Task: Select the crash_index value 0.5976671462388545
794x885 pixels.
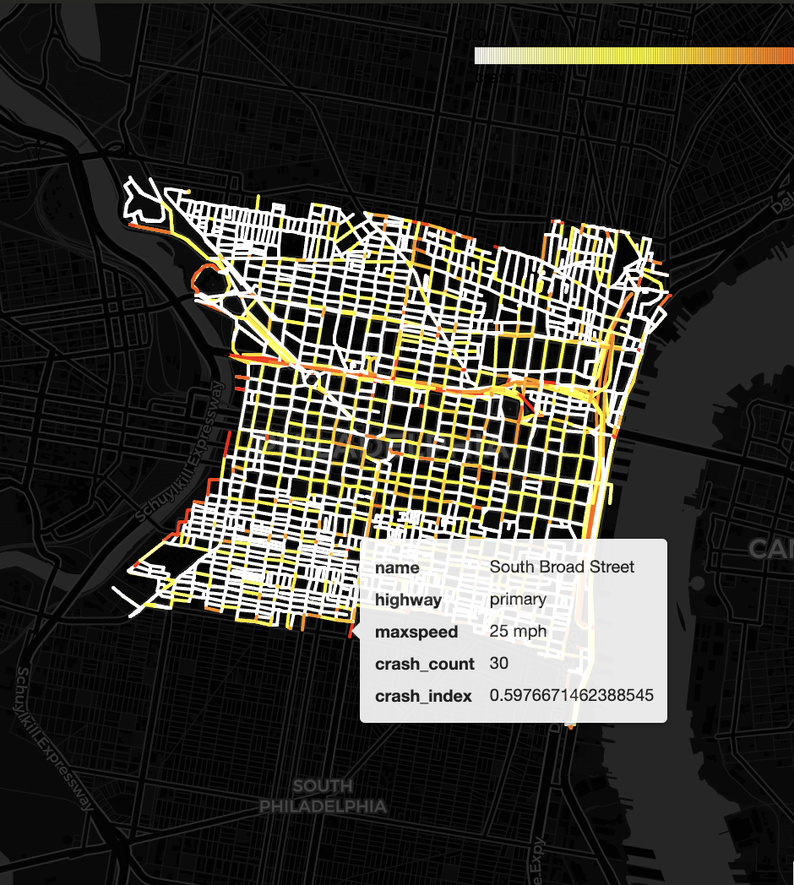Action: [572, 695]
